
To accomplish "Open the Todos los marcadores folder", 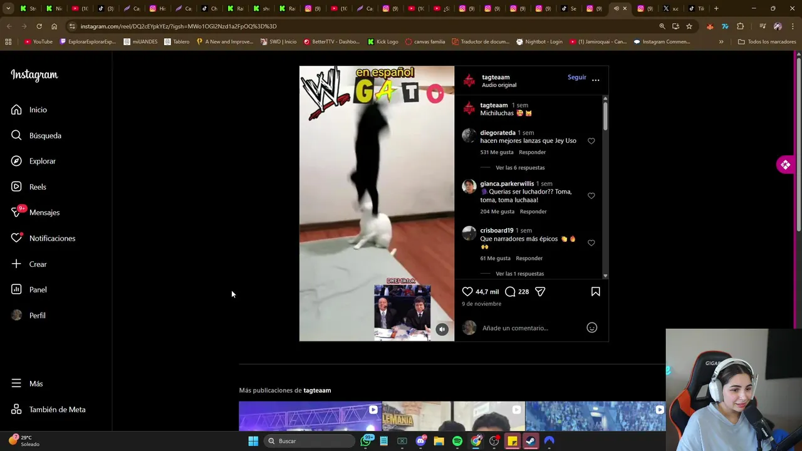I will click(x=767, y=42).
